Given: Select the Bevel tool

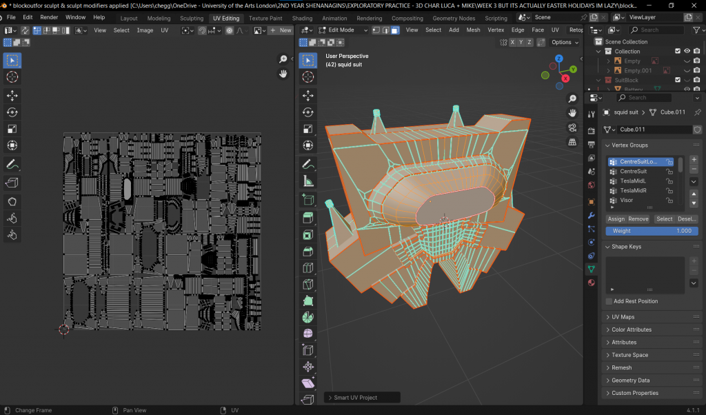Looking at the screenshot, I should pyautogui.click(x=308, y=251).
